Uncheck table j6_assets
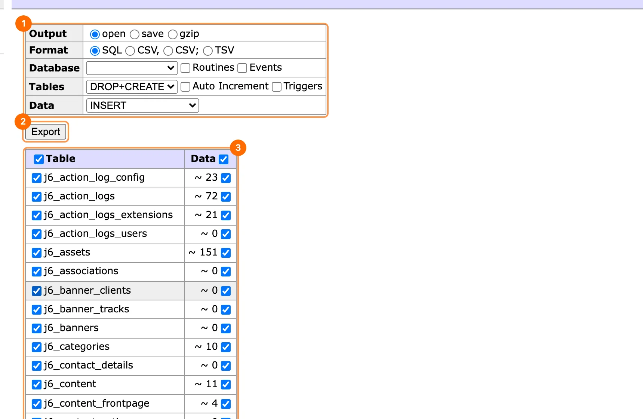The width and height of the screenshot is (643, 419). (x=37, y=253)
